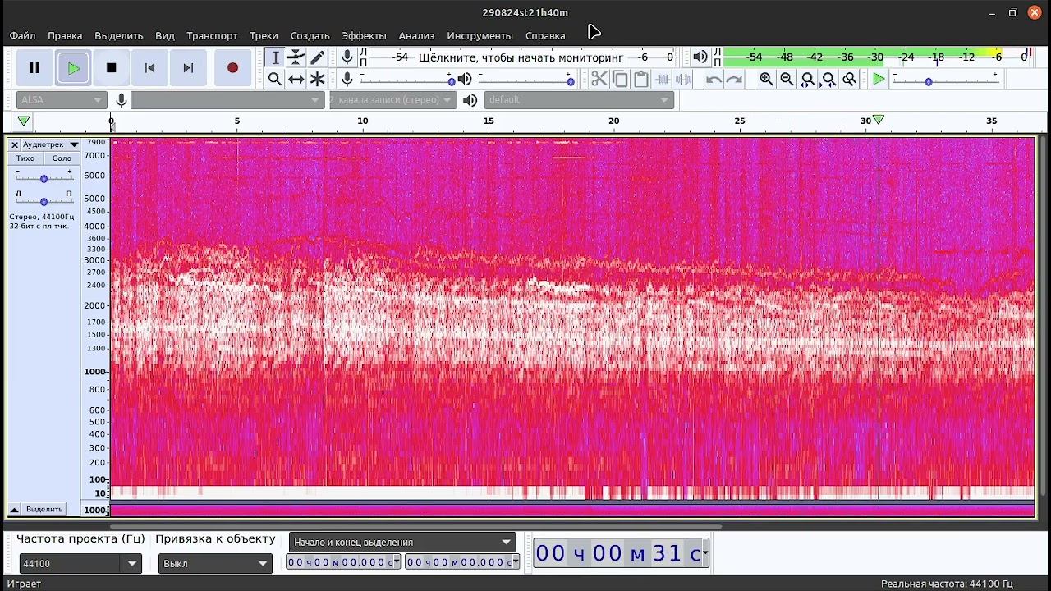Stop playback using the Stop button
This screenshot has width=1051, height=591.
(x=112, y=68)
